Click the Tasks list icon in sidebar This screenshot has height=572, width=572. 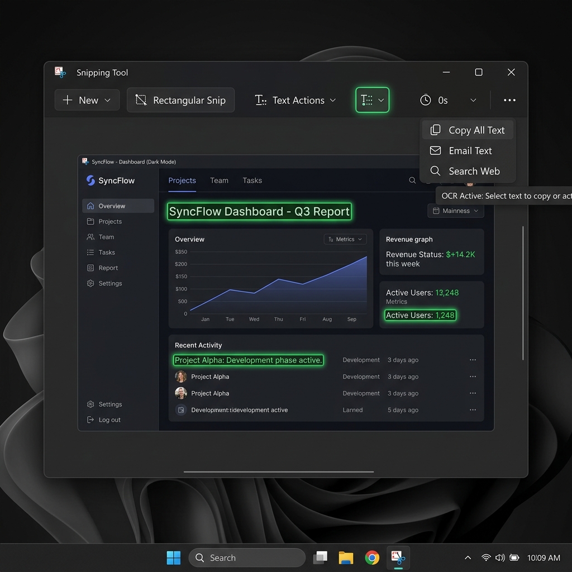coord(90,252)
